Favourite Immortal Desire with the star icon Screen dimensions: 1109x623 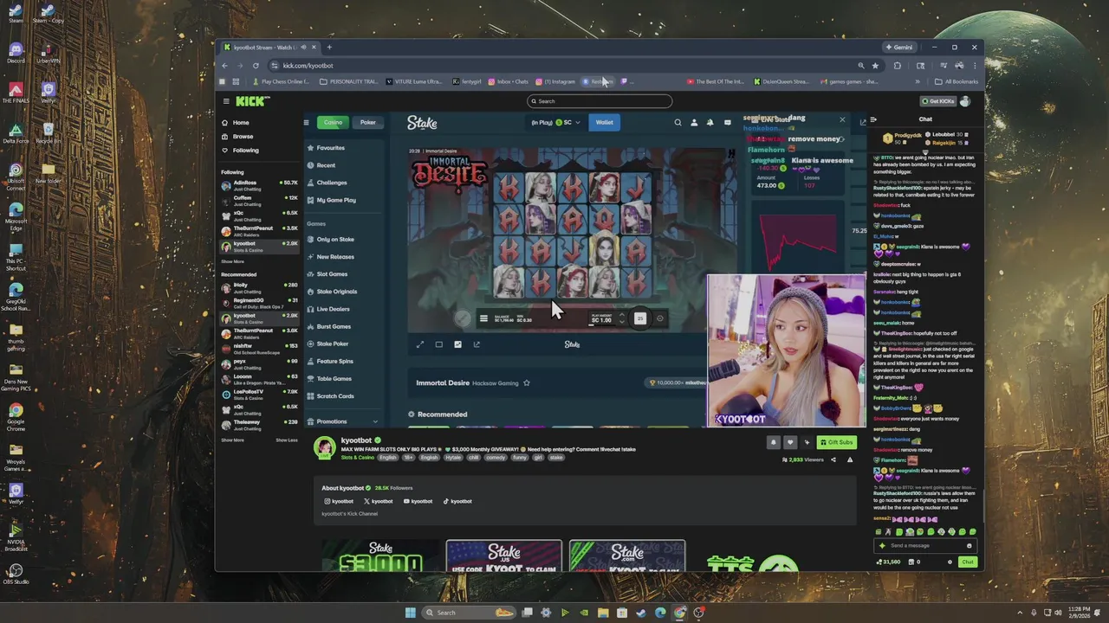(526, 382)
